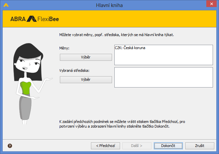The image size is (219, 154).
Task: Confirm with the Dokončit button
Action: pyautogui.click(x=168, y=146)
